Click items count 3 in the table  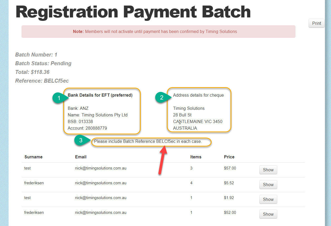[191, 168]
